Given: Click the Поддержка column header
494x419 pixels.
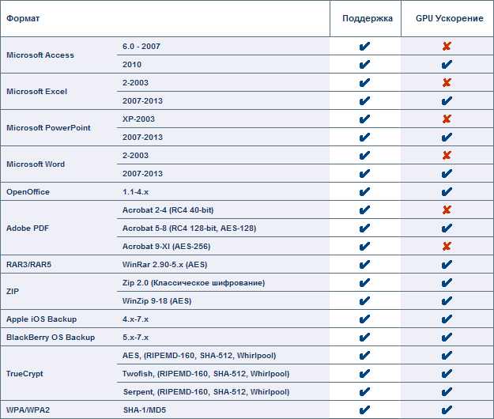Looking at the screenshot, I should point(367,18).
